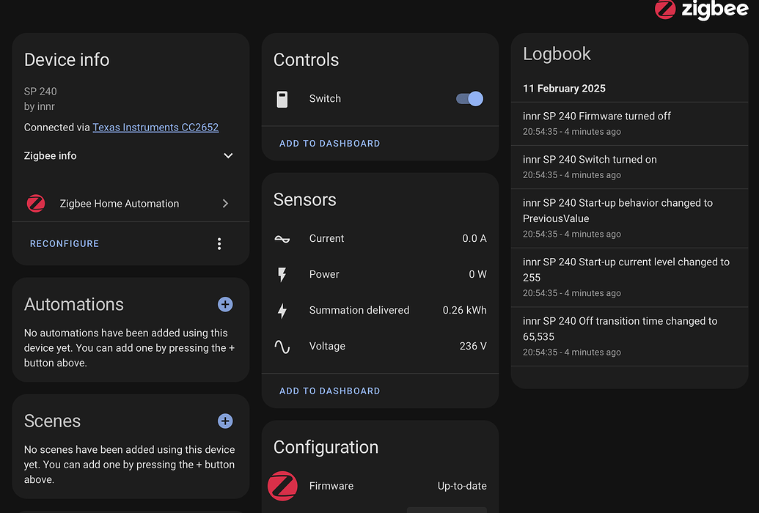Open Summation delivered value 0.26 kWh

coord(465,310)
